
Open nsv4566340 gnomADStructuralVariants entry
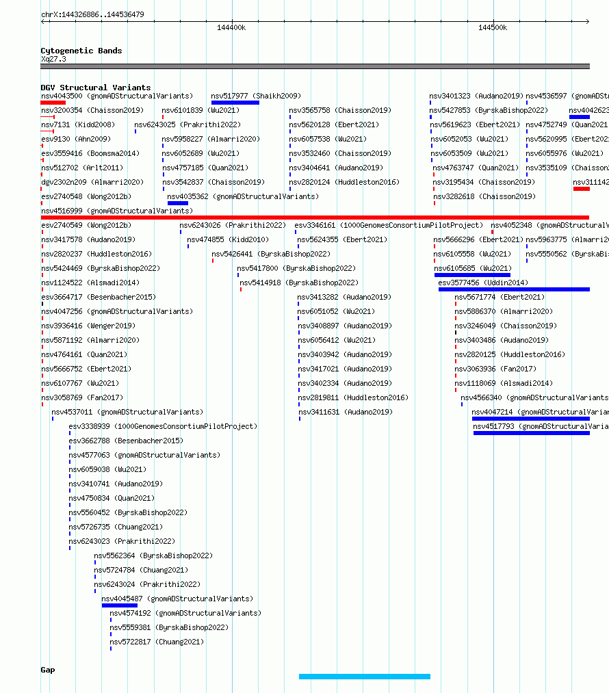tap(534, 397)
